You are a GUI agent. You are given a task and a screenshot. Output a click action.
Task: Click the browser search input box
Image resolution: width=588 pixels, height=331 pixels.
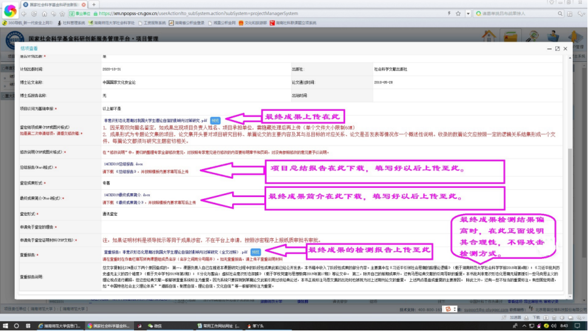tap(518, 13)
